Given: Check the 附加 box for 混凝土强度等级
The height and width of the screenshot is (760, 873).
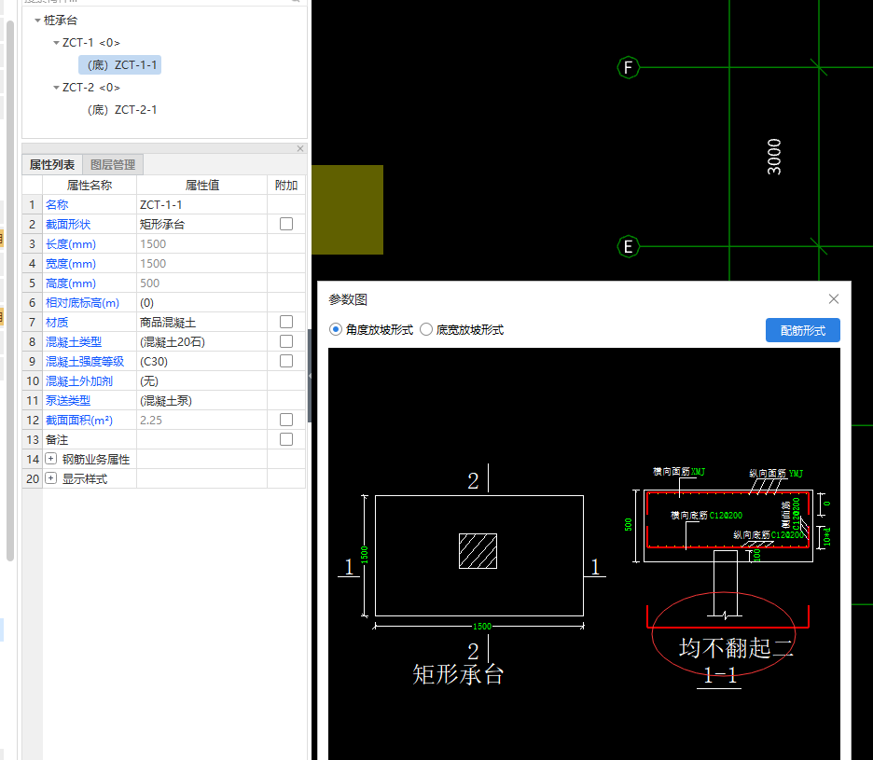Looking at the screenshot, I should point(286,361).
